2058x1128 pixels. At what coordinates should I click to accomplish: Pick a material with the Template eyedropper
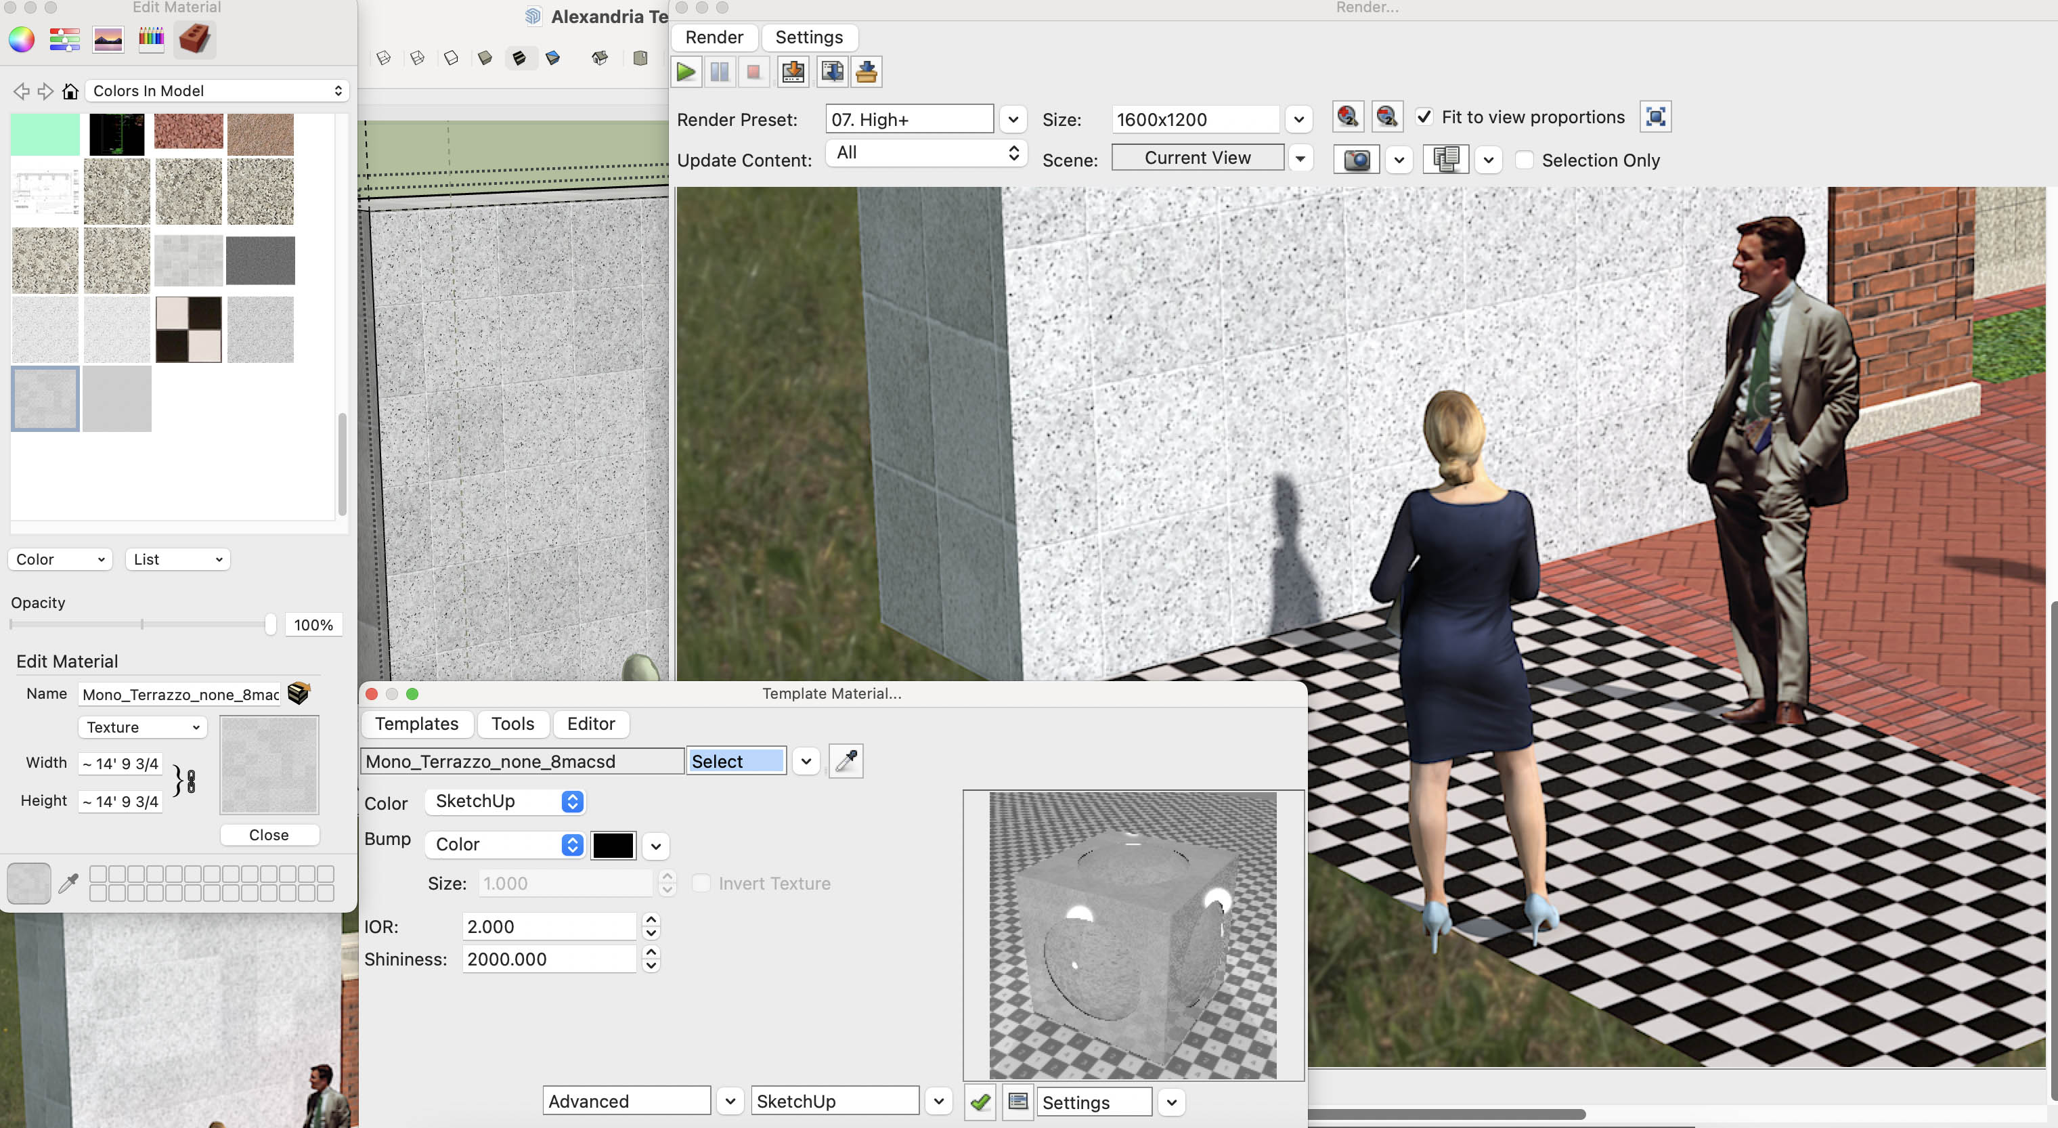(x=846, y=760)
